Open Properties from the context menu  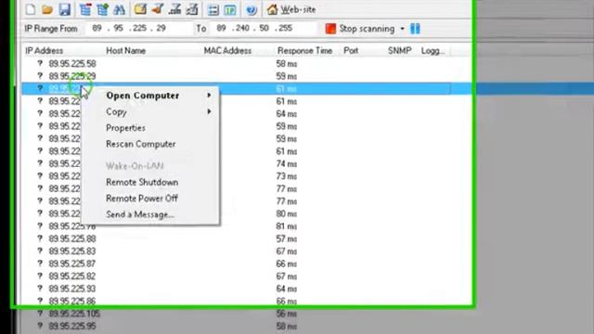[125, 128]
